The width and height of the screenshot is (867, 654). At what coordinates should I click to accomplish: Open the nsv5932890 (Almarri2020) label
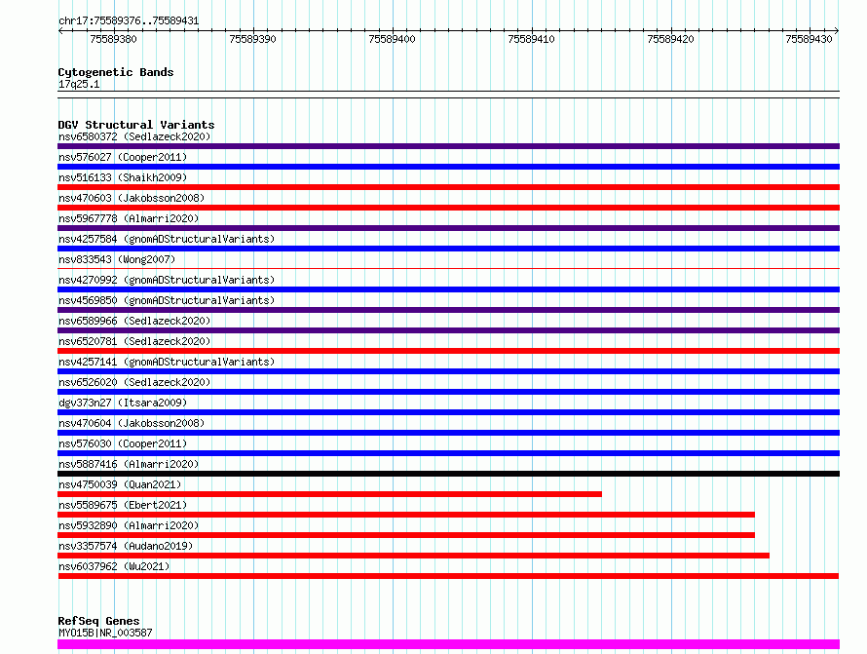point(129,525)
